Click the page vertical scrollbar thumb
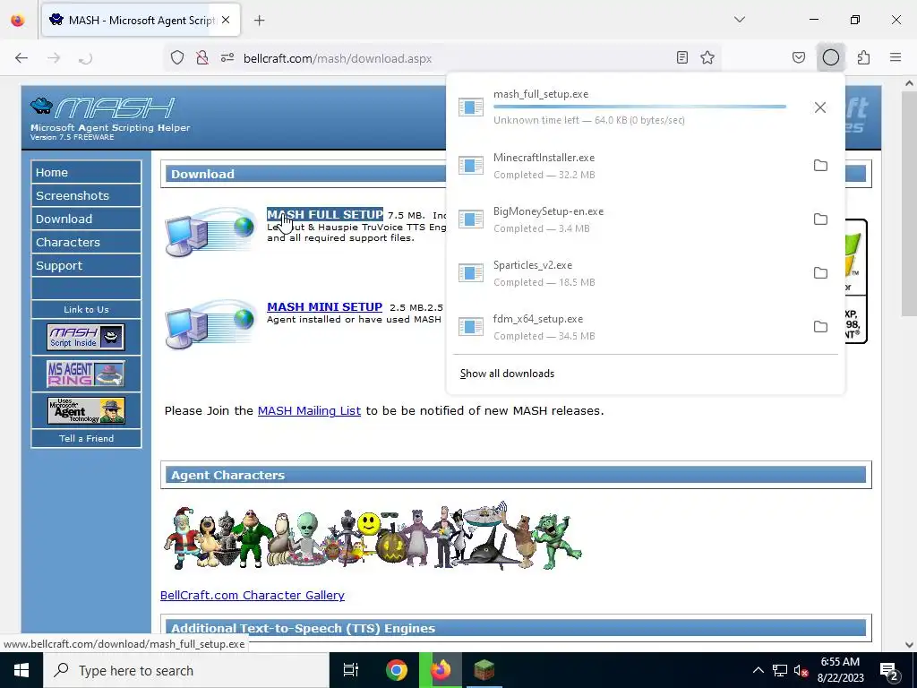 (909, 203)
